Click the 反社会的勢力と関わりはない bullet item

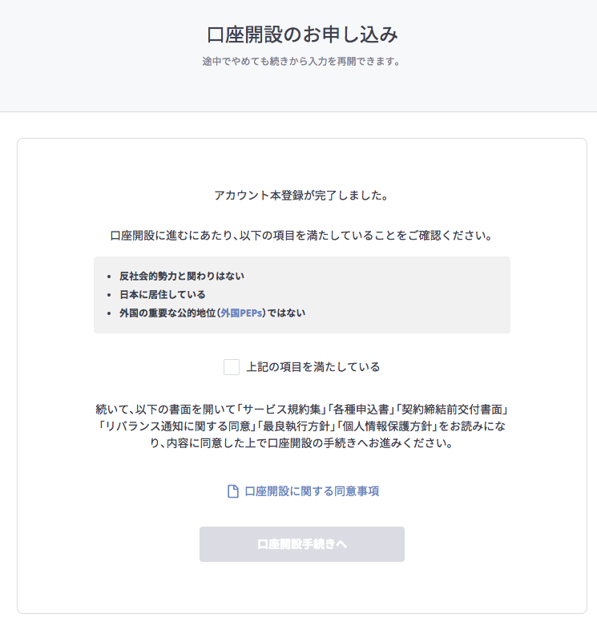pos(182,277)
